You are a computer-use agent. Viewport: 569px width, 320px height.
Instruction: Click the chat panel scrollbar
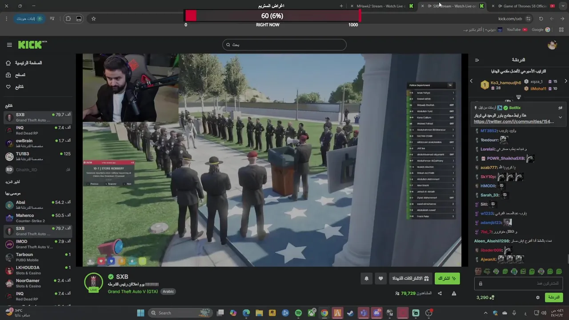568,259
